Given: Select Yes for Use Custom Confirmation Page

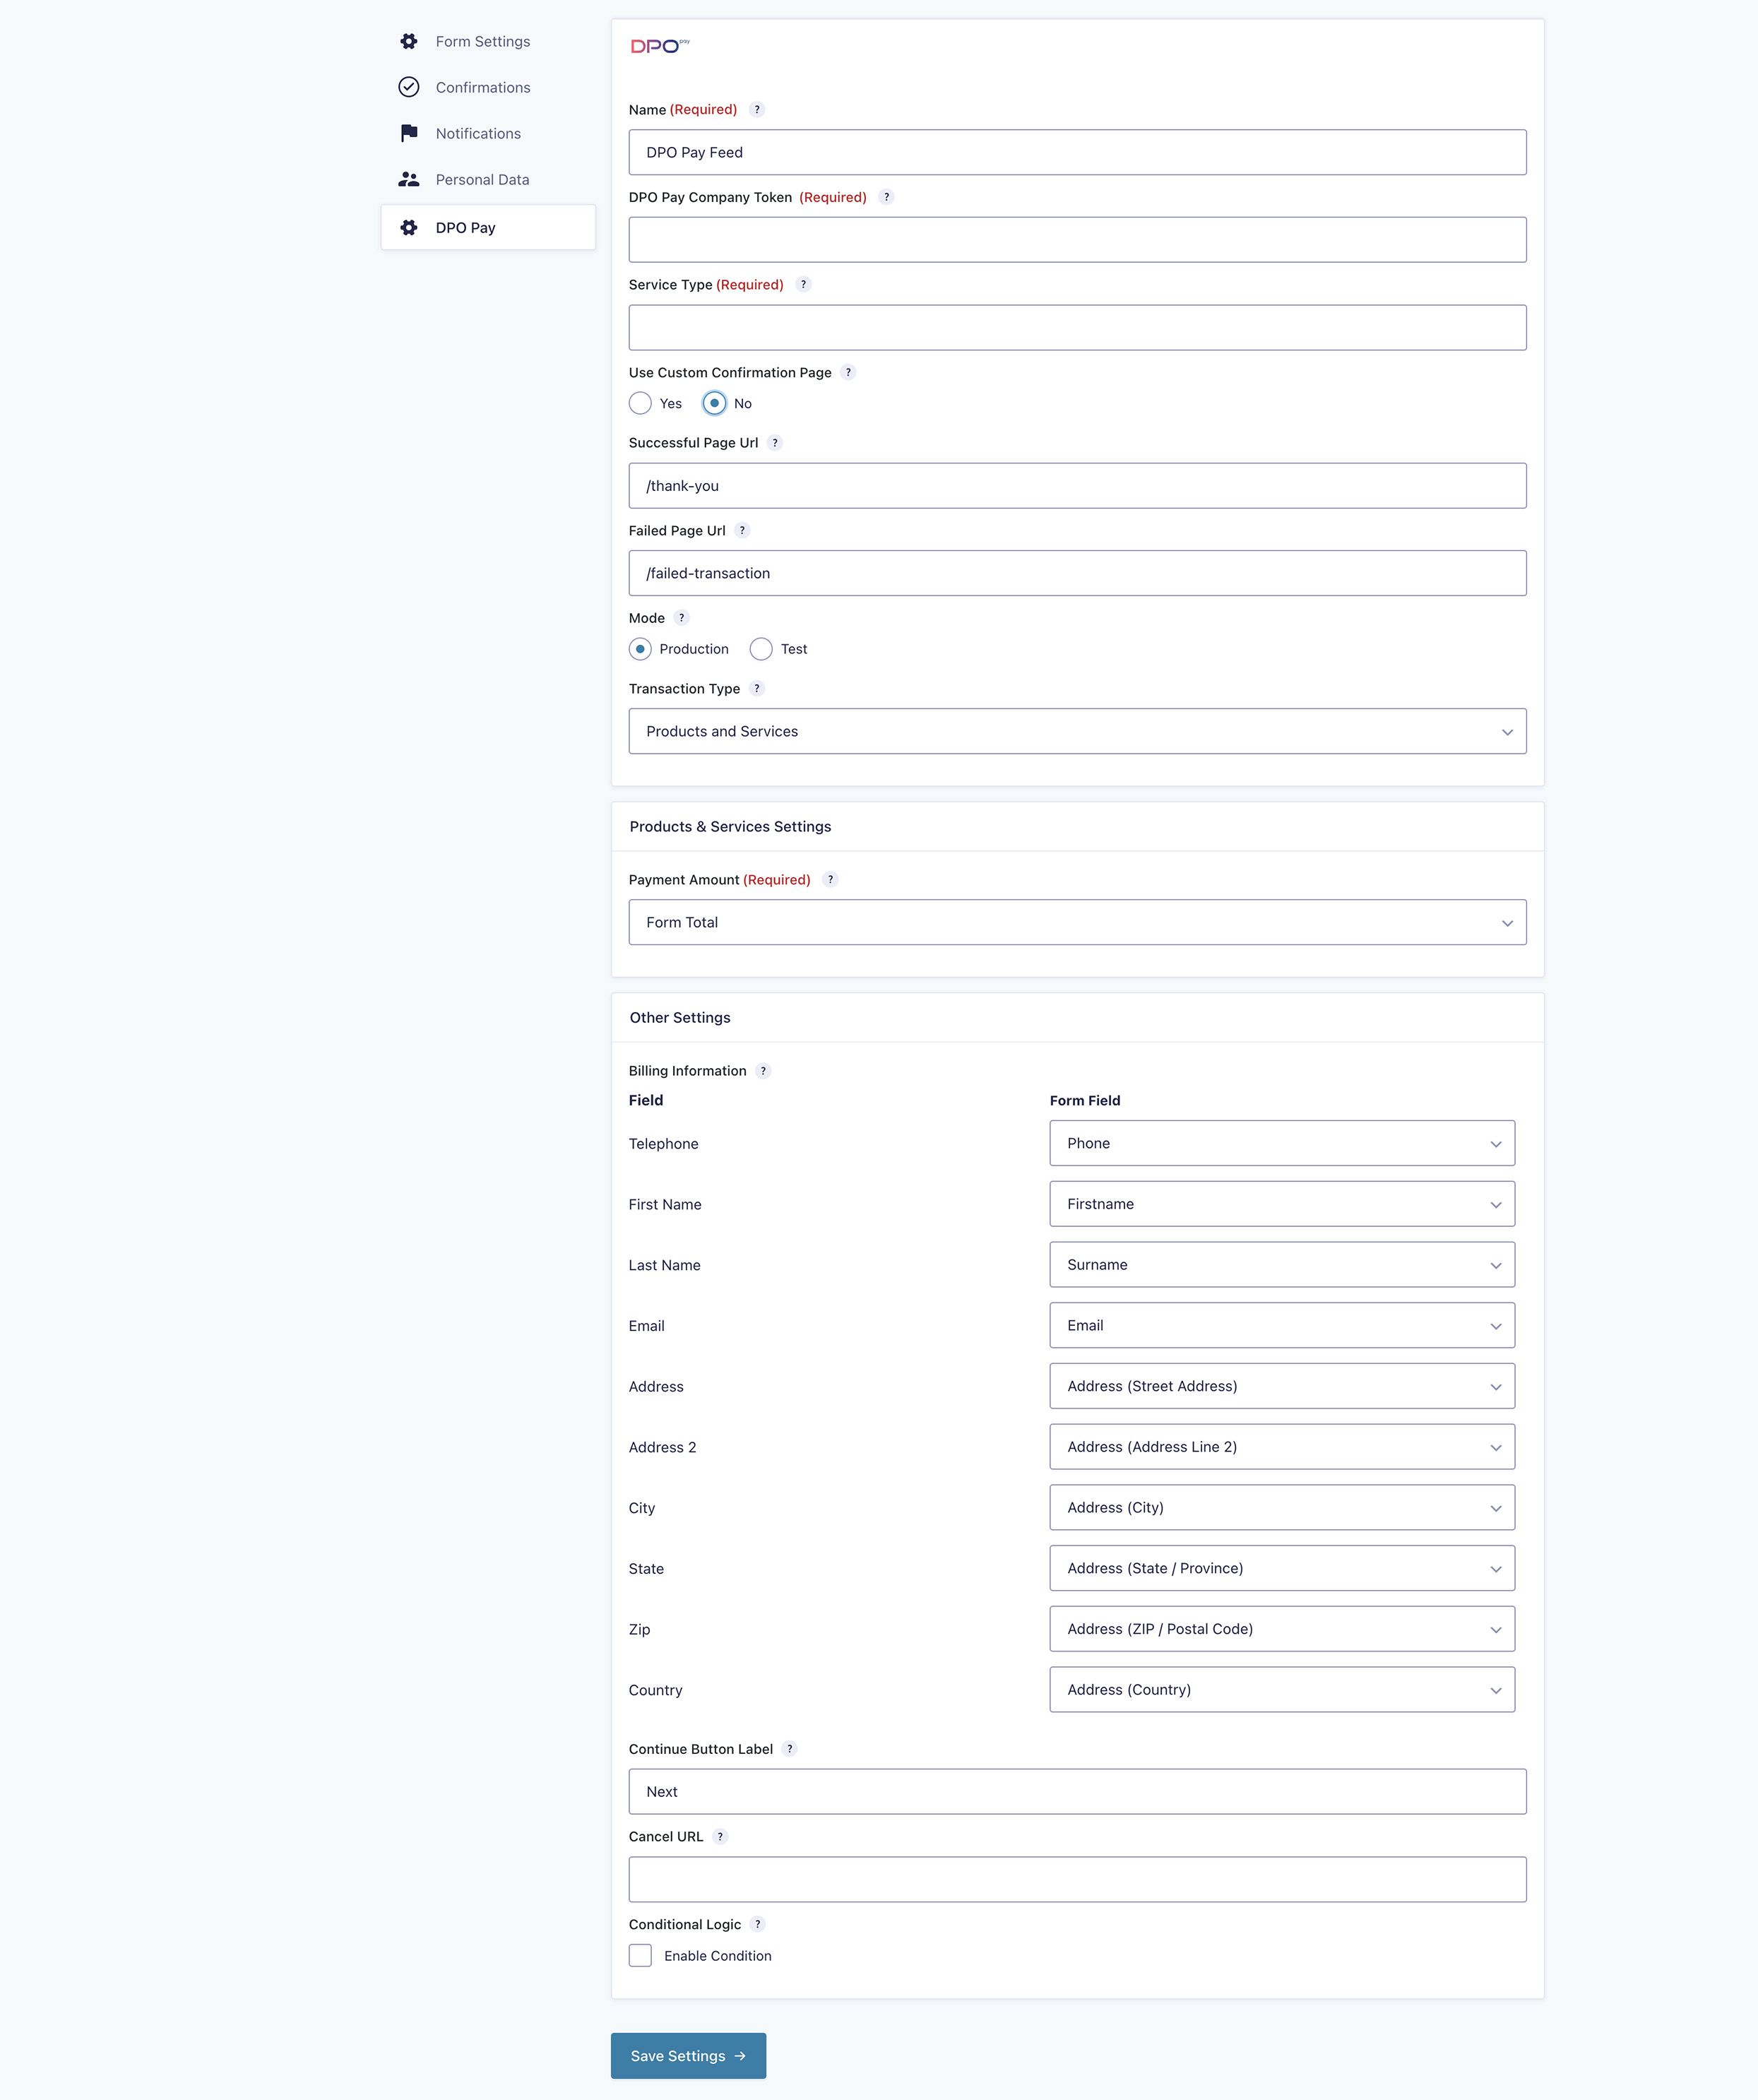Looking at the screenshot, I should coord(640,403).
